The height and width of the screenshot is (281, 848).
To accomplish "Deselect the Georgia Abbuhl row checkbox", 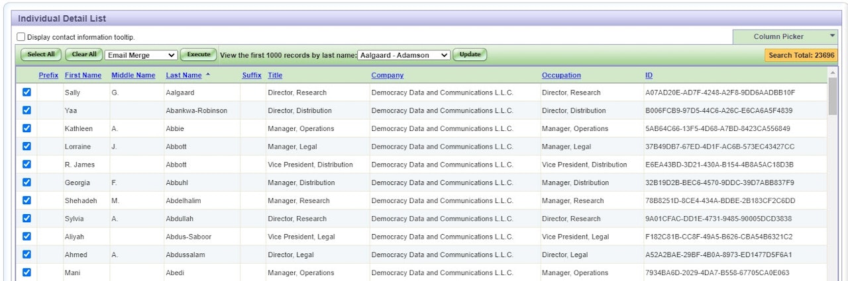I will 26,182.
